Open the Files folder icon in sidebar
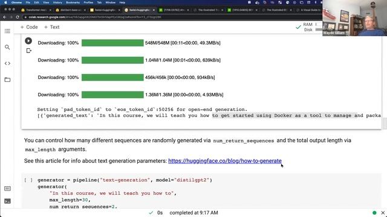 coord(7,80)
